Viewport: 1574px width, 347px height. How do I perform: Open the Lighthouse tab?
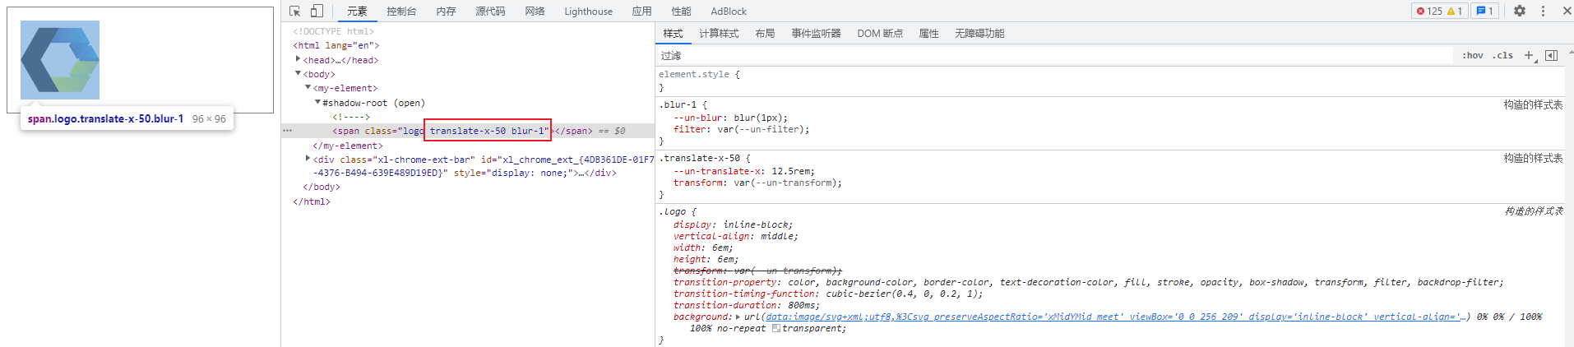point(588,11)
